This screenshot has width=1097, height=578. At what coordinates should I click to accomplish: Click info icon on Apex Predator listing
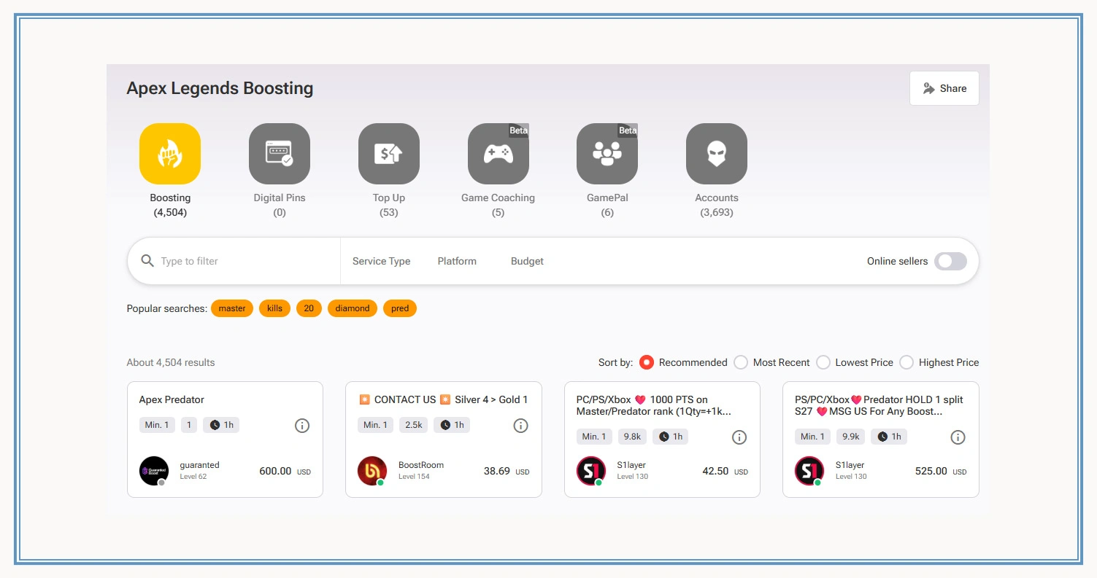point(302,426)
